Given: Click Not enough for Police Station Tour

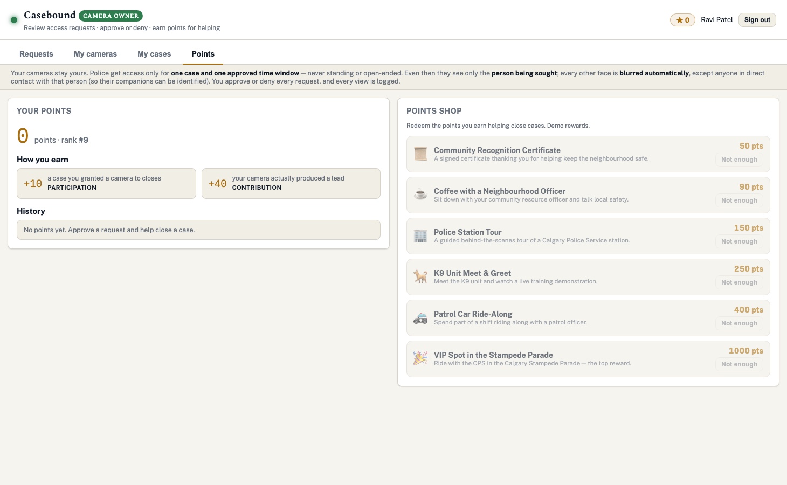Looking at the screenshot, I should pyautogui.click(x=739, y=241).
